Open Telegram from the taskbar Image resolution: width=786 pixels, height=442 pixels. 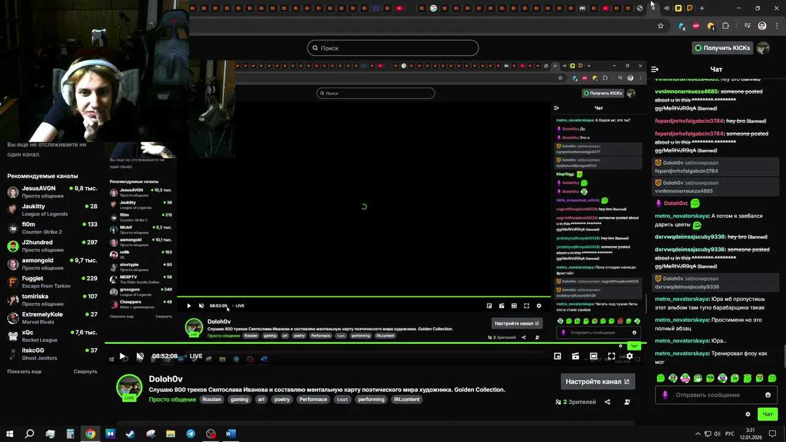pyautogui.click(x=191, y=433)
